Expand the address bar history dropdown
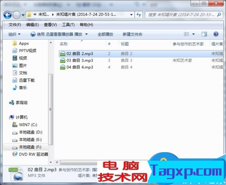Image resolution: width=226 pixels, height=185 pixels. [x=132, y=15]
